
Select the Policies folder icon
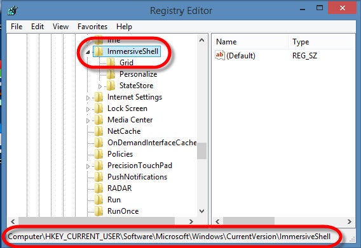click(99, 153)
